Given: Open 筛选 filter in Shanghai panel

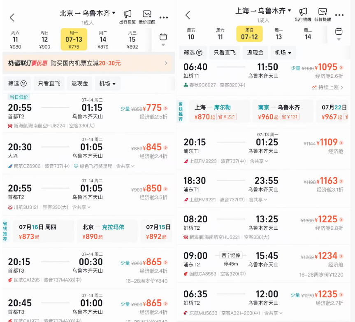Looking at the screenshot, I should 193,53.
